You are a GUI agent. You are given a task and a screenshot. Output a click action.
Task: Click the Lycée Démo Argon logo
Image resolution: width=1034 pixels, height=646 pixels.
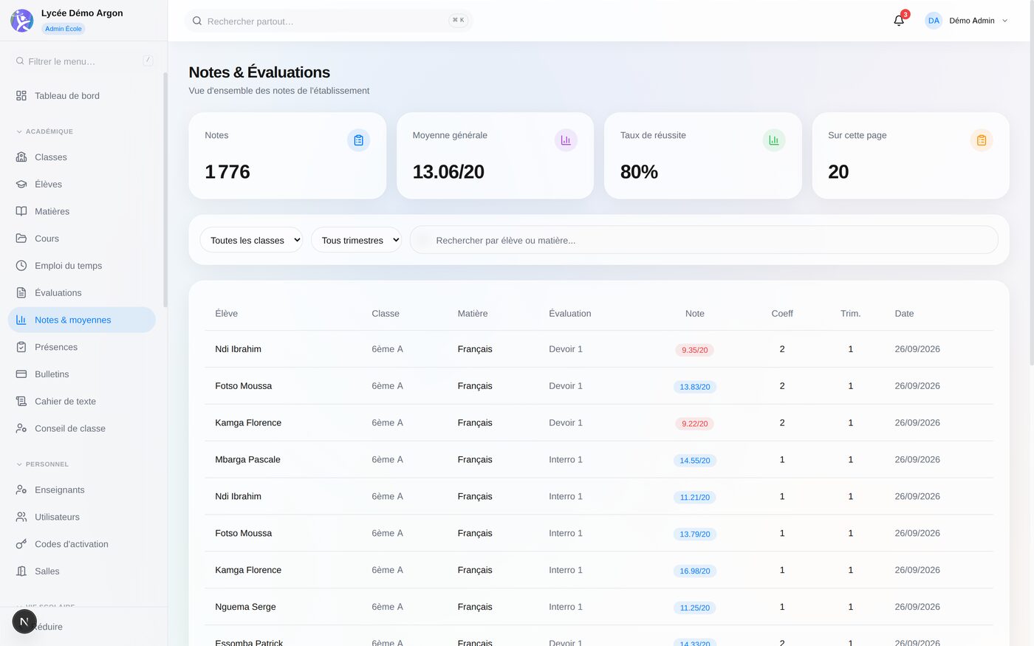(22, 21)
